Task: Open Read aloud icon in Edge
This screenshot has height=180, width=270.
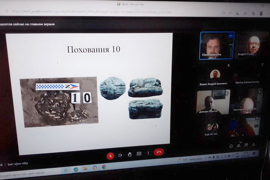Action: [x=231, y=13]
